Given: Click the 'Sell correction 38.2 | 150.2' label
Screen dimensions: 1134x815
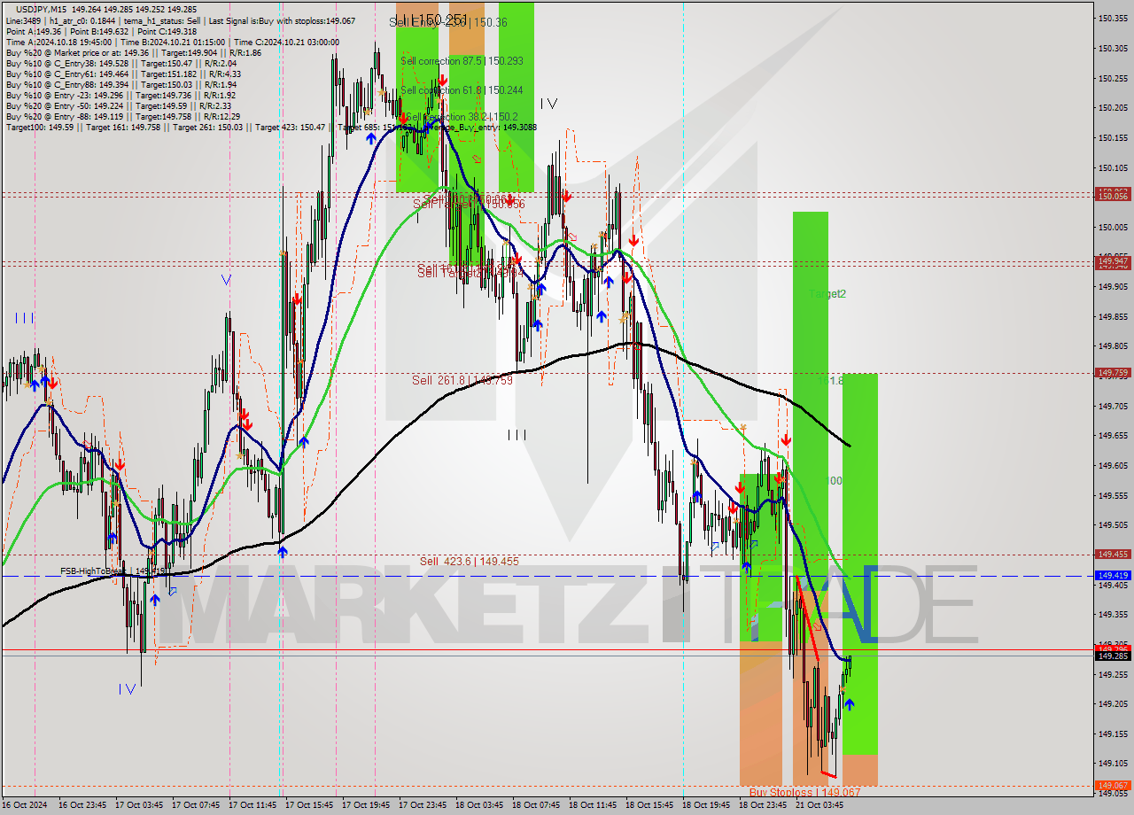Looking at the screenshot, I should pyautogui.click(x=461, y=117).
